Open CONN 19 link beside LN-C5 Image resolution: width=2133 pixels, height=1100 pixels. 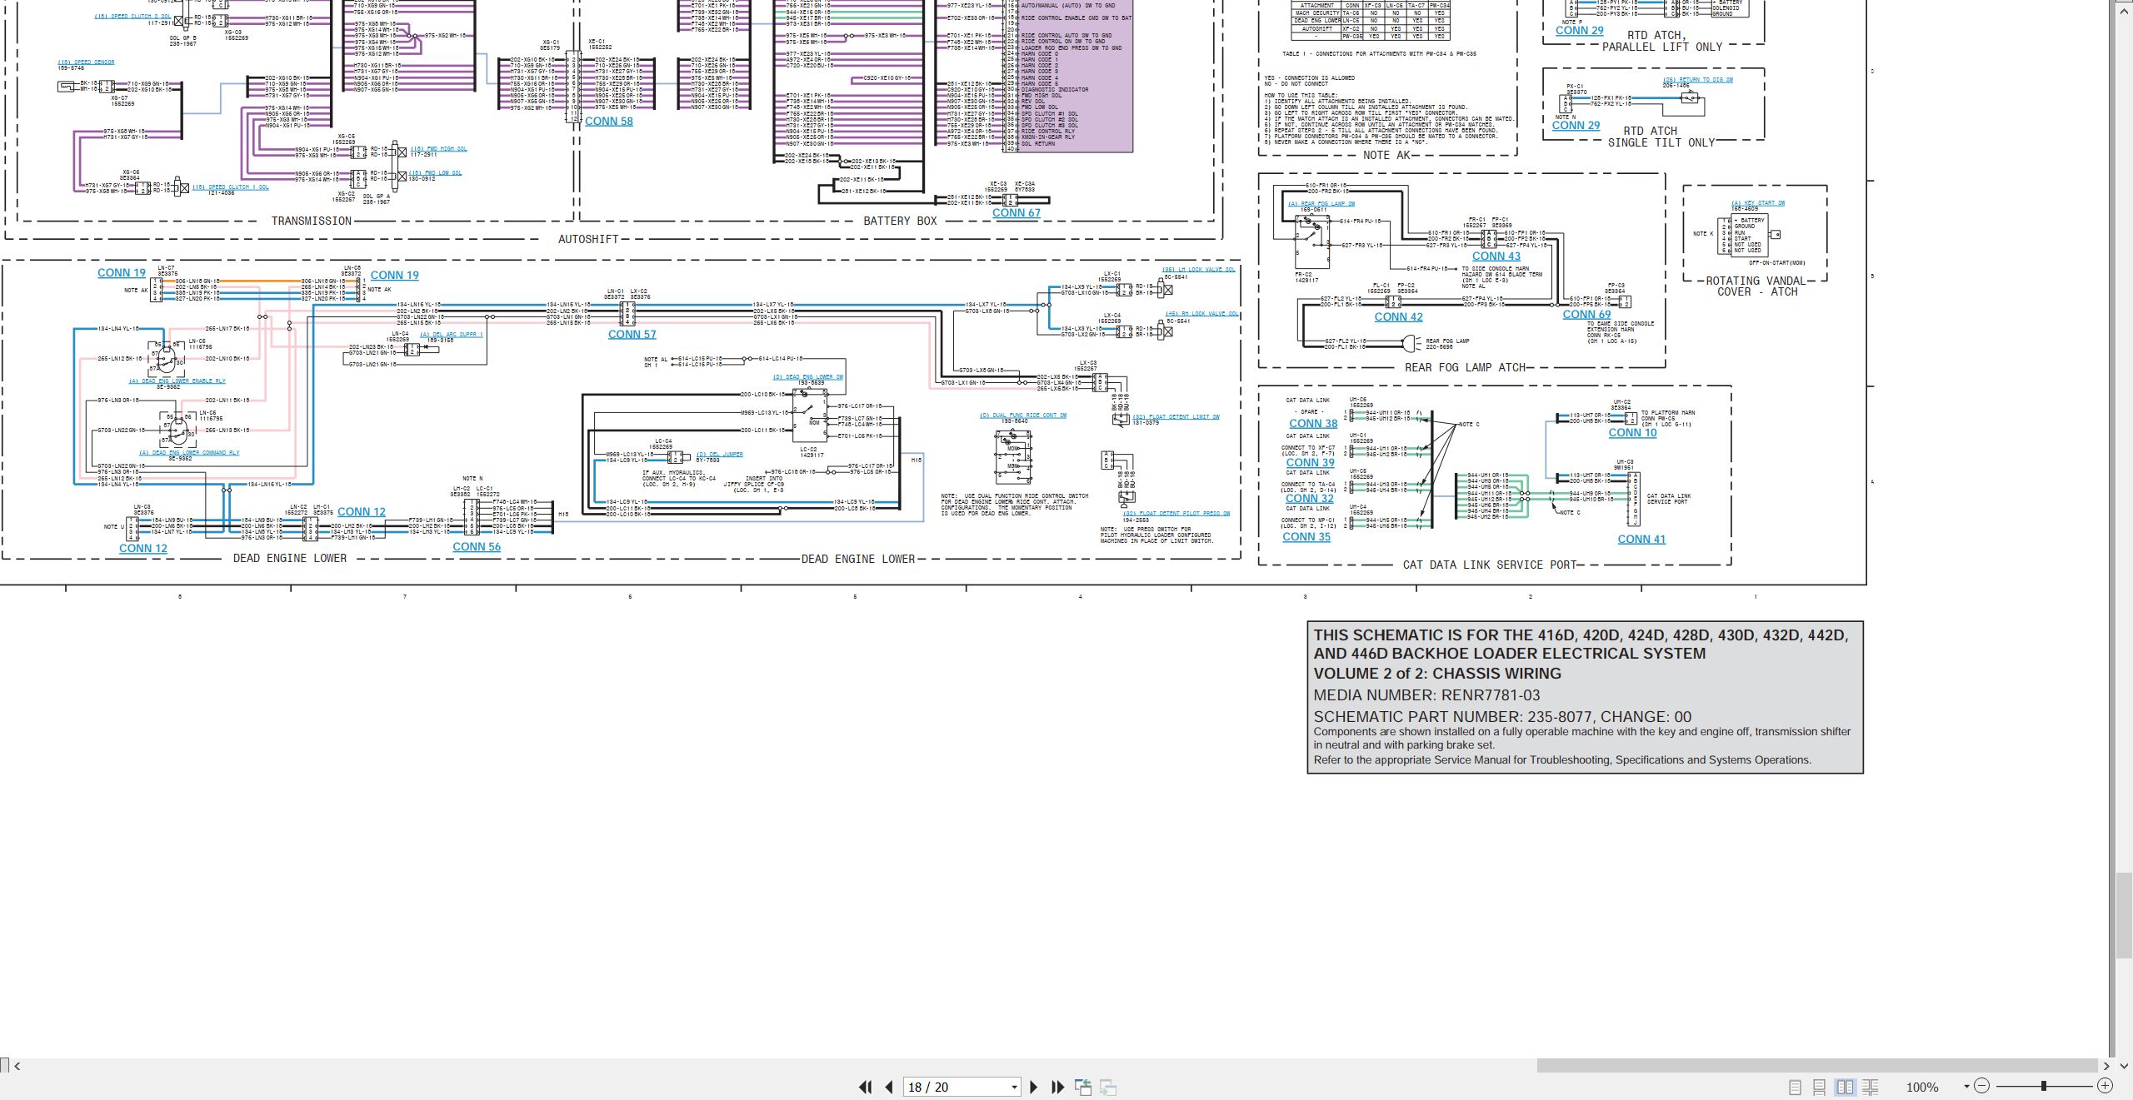[x=394, y=276]
